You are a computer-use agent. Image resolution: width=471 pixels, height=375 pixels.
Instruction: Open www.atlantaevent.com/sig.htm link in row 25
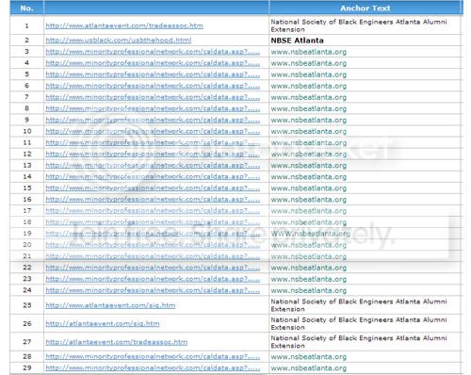110,305
